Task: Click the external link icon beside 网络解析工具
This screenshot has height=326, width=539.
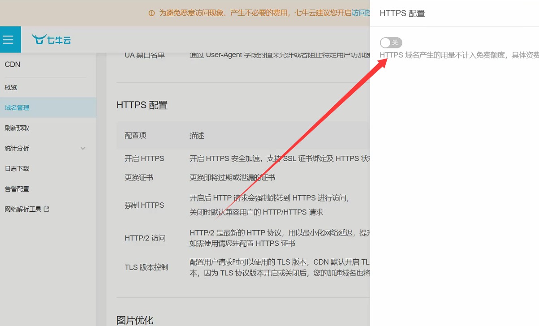Action: click(x=47, y=209)
